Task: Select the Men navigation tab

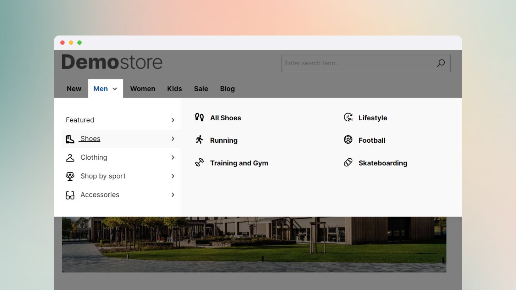Action: tap(105, 89)
